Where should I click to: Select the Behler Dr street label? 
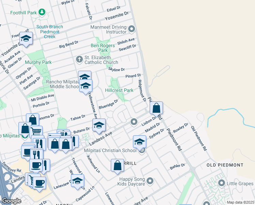click(177, 166)
